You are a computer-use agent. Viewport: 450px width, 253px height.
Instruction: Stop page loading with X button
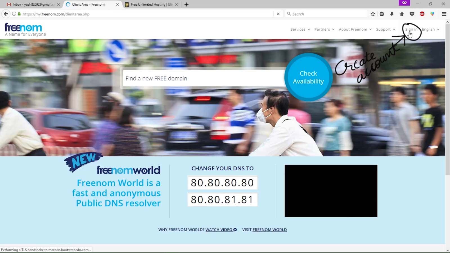click(278, 14)
